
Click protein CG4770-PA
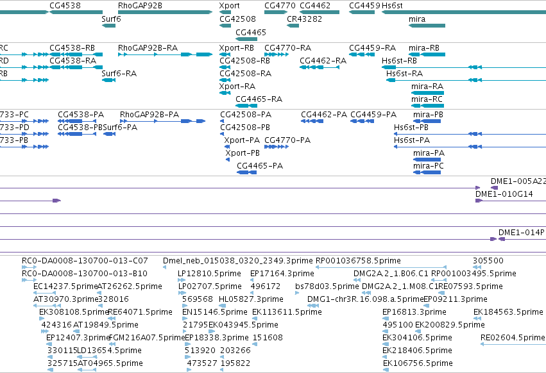click(287, 140)
